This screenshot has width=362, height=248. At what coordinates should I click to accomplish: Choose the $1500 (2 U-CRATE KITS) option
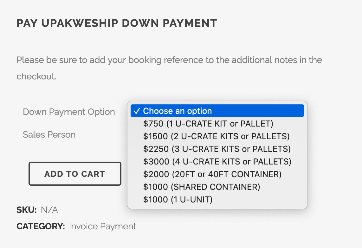click(x=216, y=136)
